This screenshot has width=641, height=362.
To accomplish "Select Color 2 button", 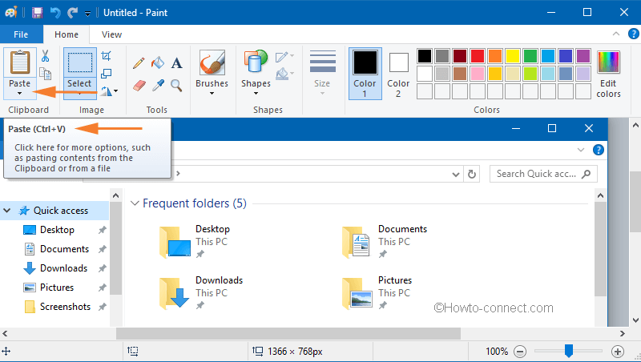I will pos(398,74).
